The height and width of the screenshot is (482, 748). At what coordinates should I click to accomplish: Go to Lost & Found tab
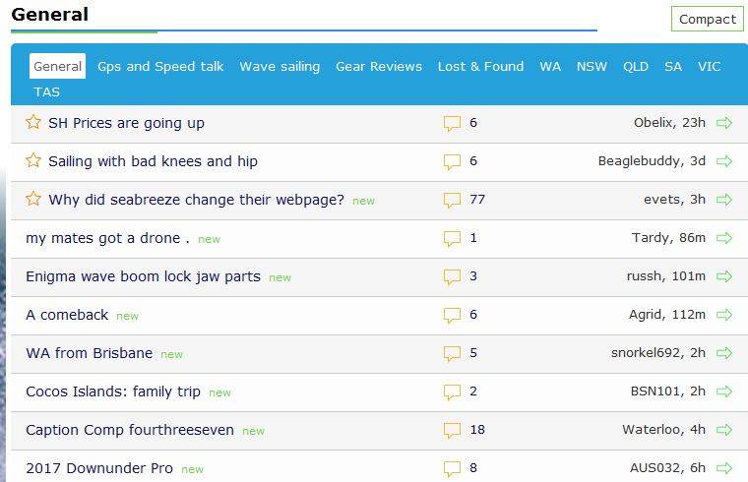pos(480,67)
